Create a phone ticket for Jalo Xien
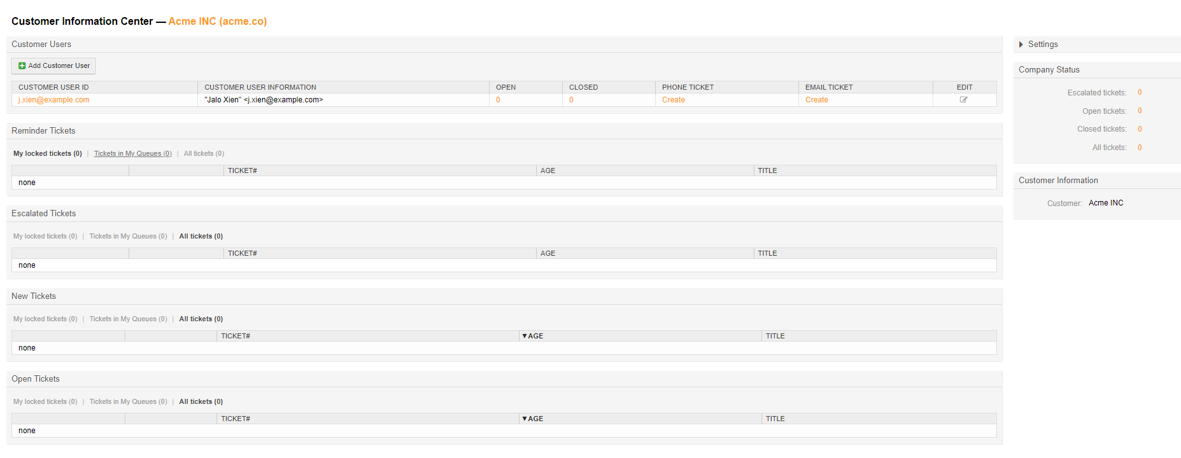Screen dimensions: 1181x458 tap(673, 100)
